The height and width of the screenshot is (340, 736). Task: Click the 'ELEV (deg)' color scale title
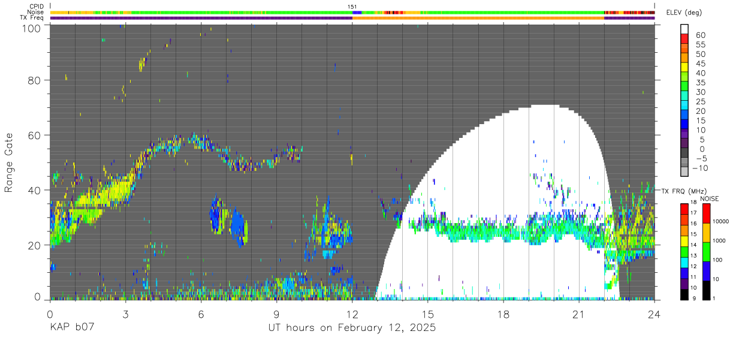pos(684,13)
